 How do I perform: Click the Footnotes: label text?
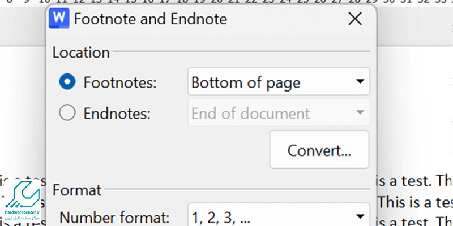[120, 82]
